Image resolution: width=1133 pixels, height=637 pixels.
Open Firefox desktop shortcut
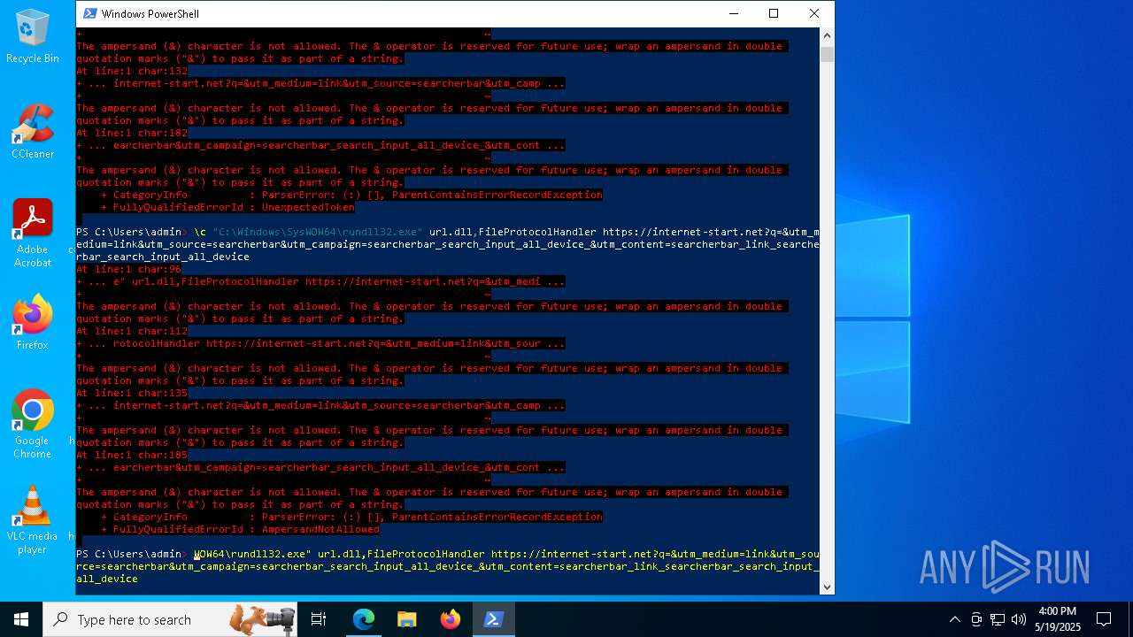33,322
